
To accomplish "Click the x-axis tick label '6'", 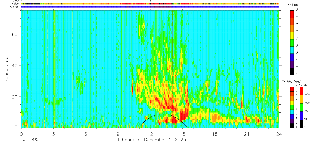I will 86,134.
